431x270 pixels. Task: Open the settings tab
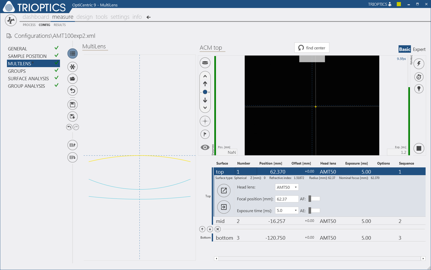tap(120, 17)
